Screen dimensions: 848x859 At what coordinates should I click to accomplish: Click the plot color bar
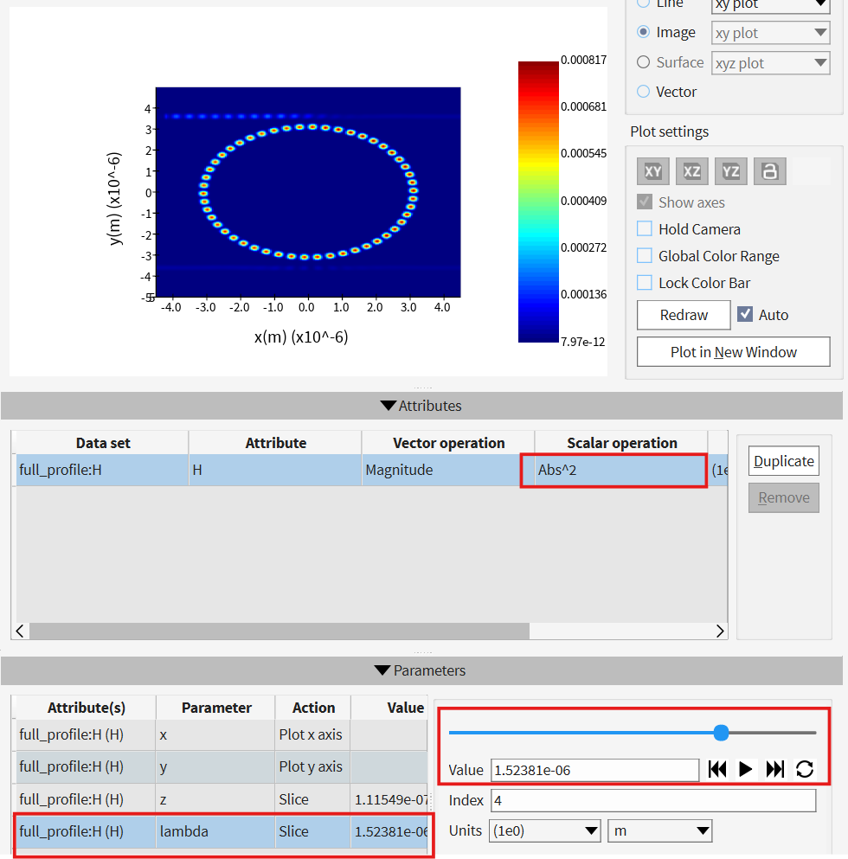[538, 202]
